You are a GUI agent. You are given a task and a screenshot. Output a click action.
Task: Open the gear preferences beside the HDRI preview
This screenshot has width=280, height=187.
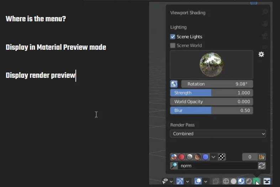(x=261, y=54)
